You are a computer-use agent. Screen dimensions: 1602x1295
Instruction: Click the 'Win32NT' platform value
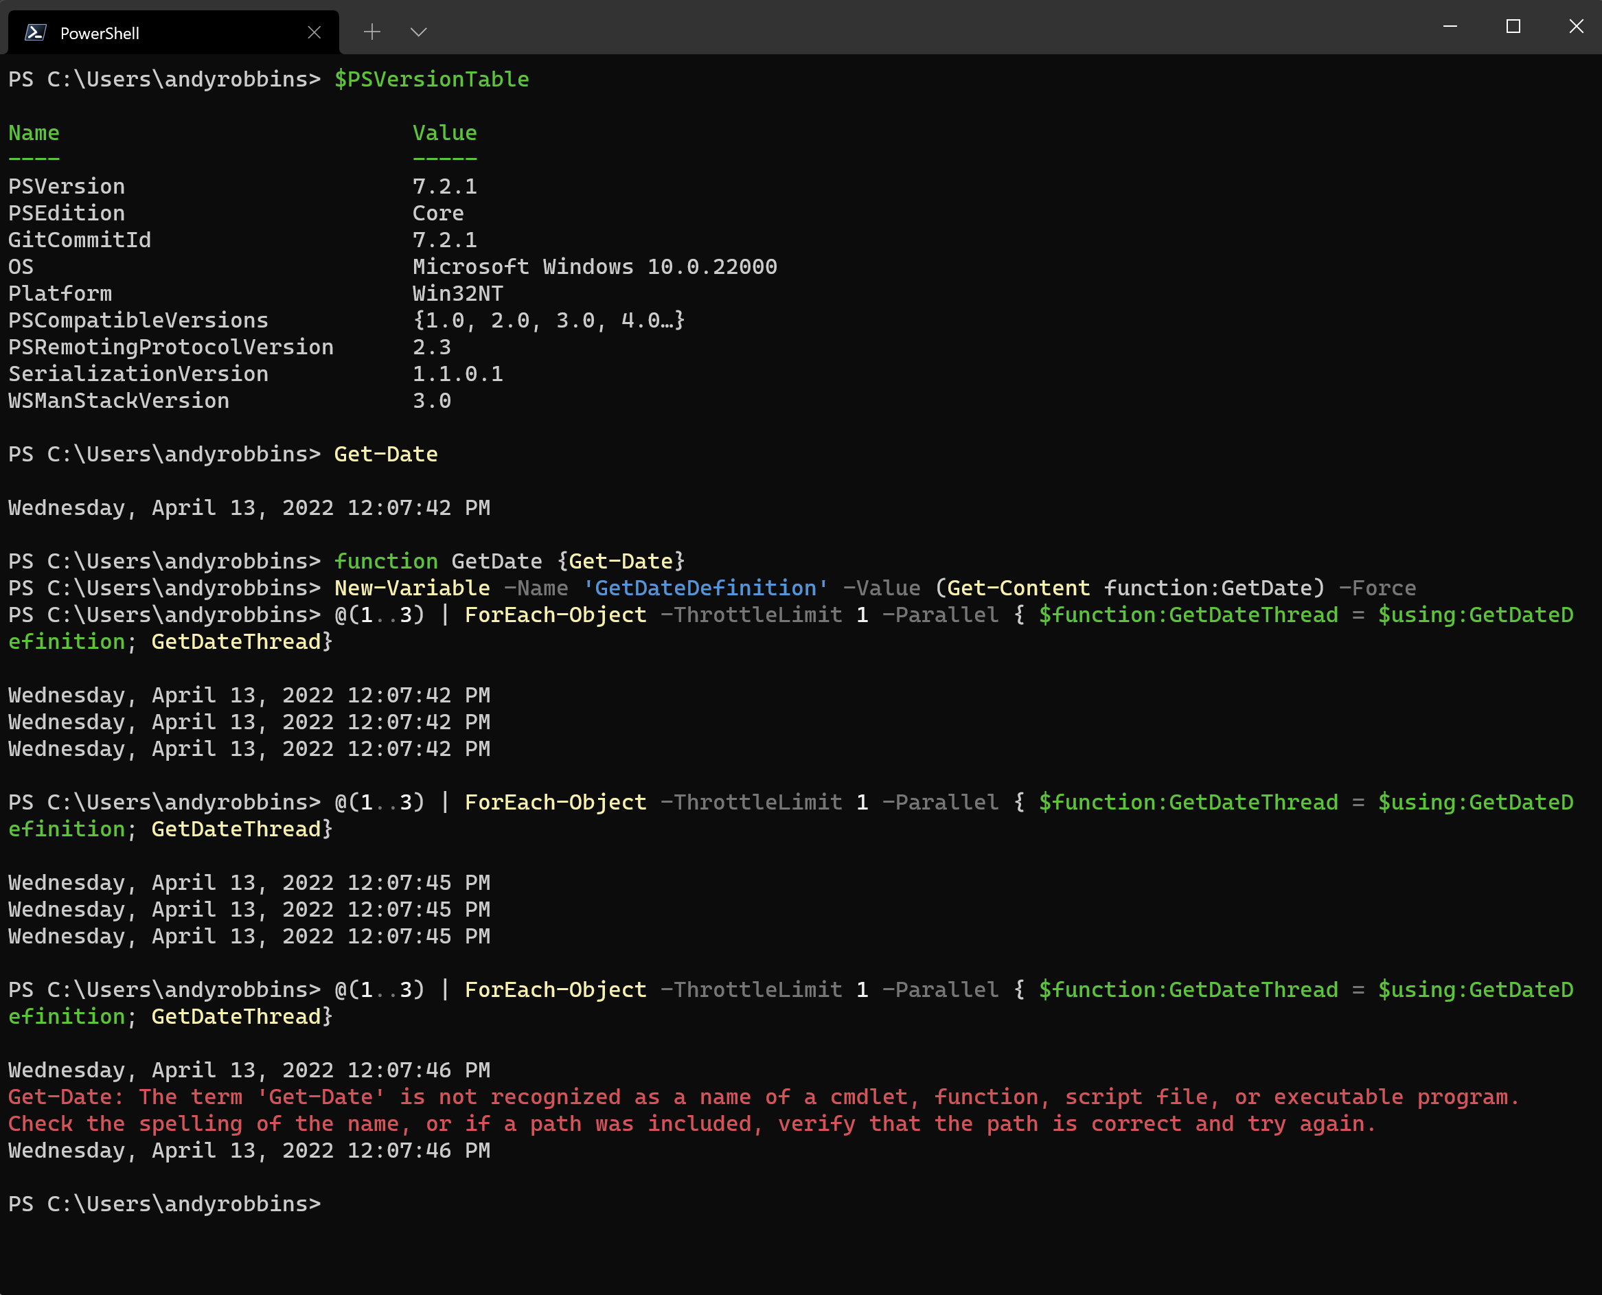click(458, 294)
